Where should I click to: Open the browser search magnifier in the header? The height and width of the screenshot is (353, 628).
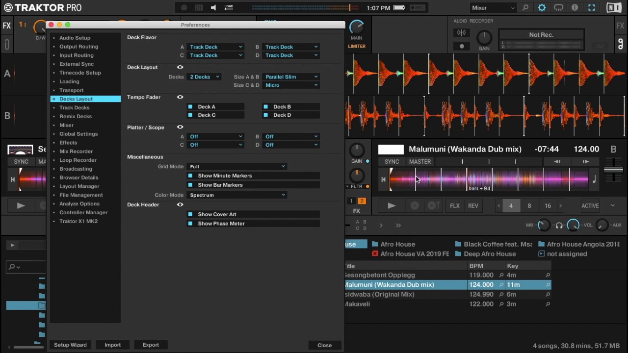point(525,8)
